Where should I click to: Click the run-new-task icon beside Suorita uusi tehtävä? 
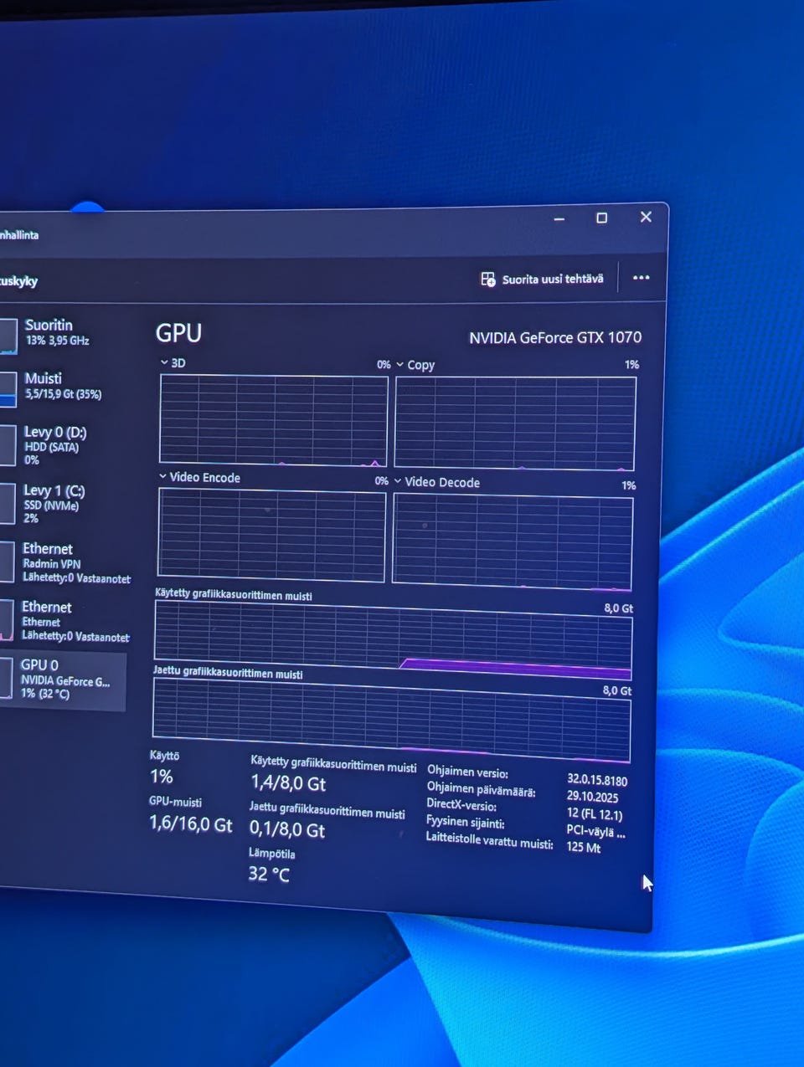click(488, 279)
